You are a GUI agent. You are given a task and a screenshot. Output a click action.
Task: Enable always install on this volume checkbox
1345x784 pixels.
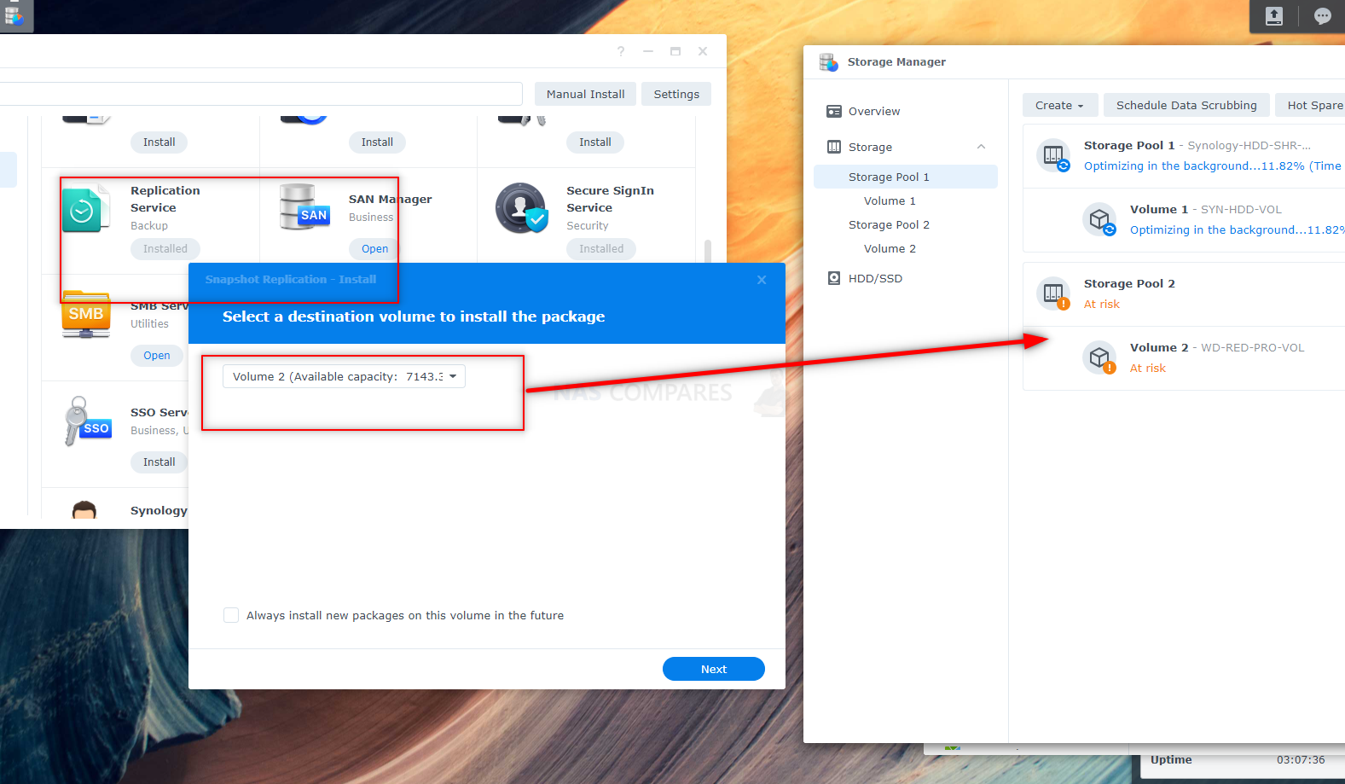tap(231, 615)
